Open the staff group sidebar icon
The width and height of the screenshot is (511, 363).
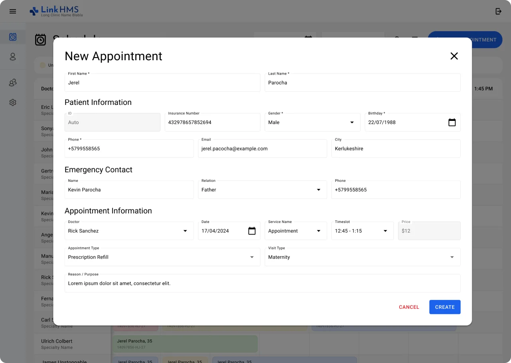click(13, 83)
